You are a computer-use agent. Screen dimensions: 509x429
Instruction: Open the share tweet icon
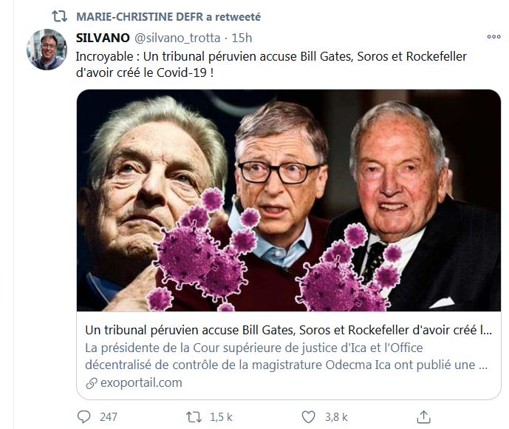point(424,416)
